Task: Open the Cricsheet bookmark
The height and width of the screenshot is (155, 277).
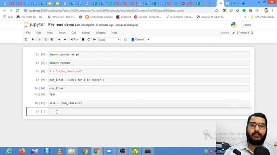Action: coord(123,17)
